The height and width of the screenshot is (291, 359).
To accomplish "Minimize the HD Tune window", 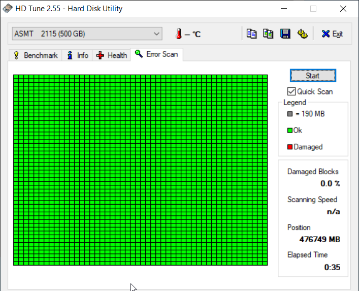I will (284, 9).
